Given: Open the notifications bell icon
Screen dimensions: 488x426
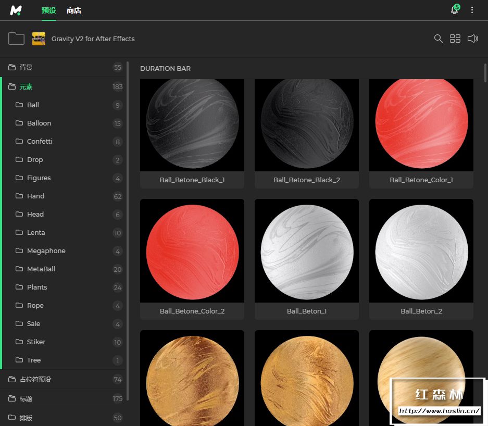Looking at the screenshot, I should (x=454, y=10).
